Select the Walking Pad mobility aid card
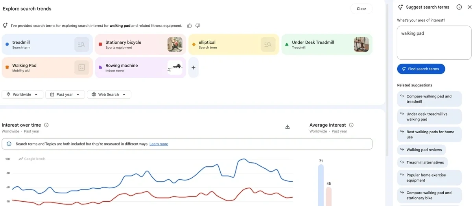The image size is (472, 206). coord(47,68)
